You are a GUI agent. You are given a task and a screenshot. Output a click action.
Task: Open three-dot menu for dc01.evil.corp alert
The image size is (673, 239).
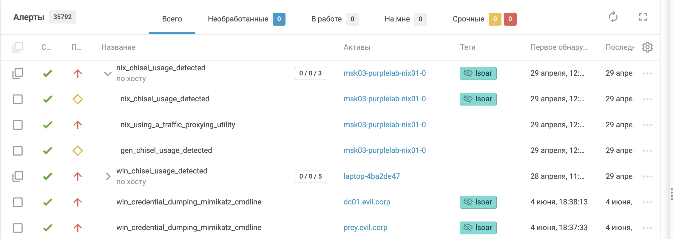[x=647, y=202]
